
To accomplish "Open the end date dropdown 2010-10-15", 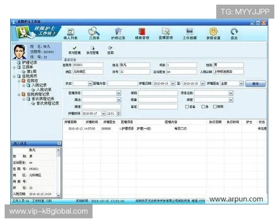I will point(202,84).
